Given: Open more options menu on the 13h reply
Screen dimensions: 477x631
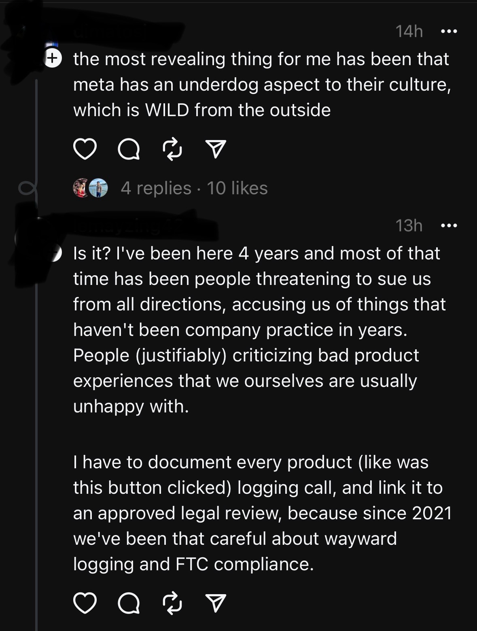Looking at the screenshot, I should [449, 225].
